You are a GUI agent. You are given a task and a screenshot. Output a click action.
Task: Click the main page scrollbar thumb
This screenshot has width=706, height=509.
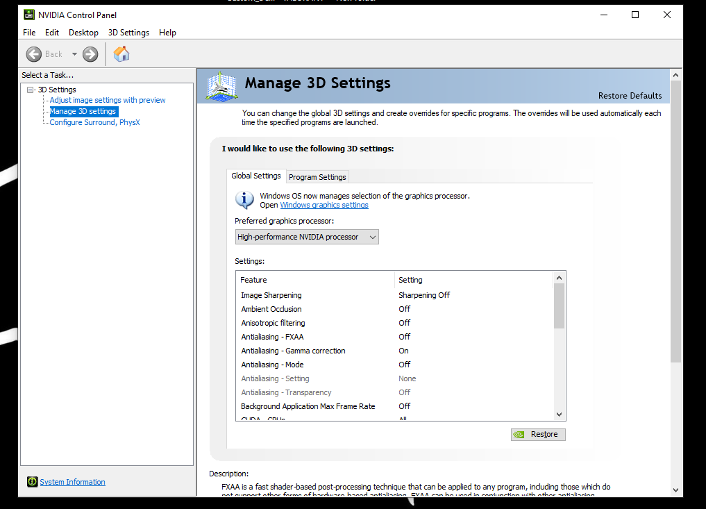pyautogui.click(x=676, y=222)
